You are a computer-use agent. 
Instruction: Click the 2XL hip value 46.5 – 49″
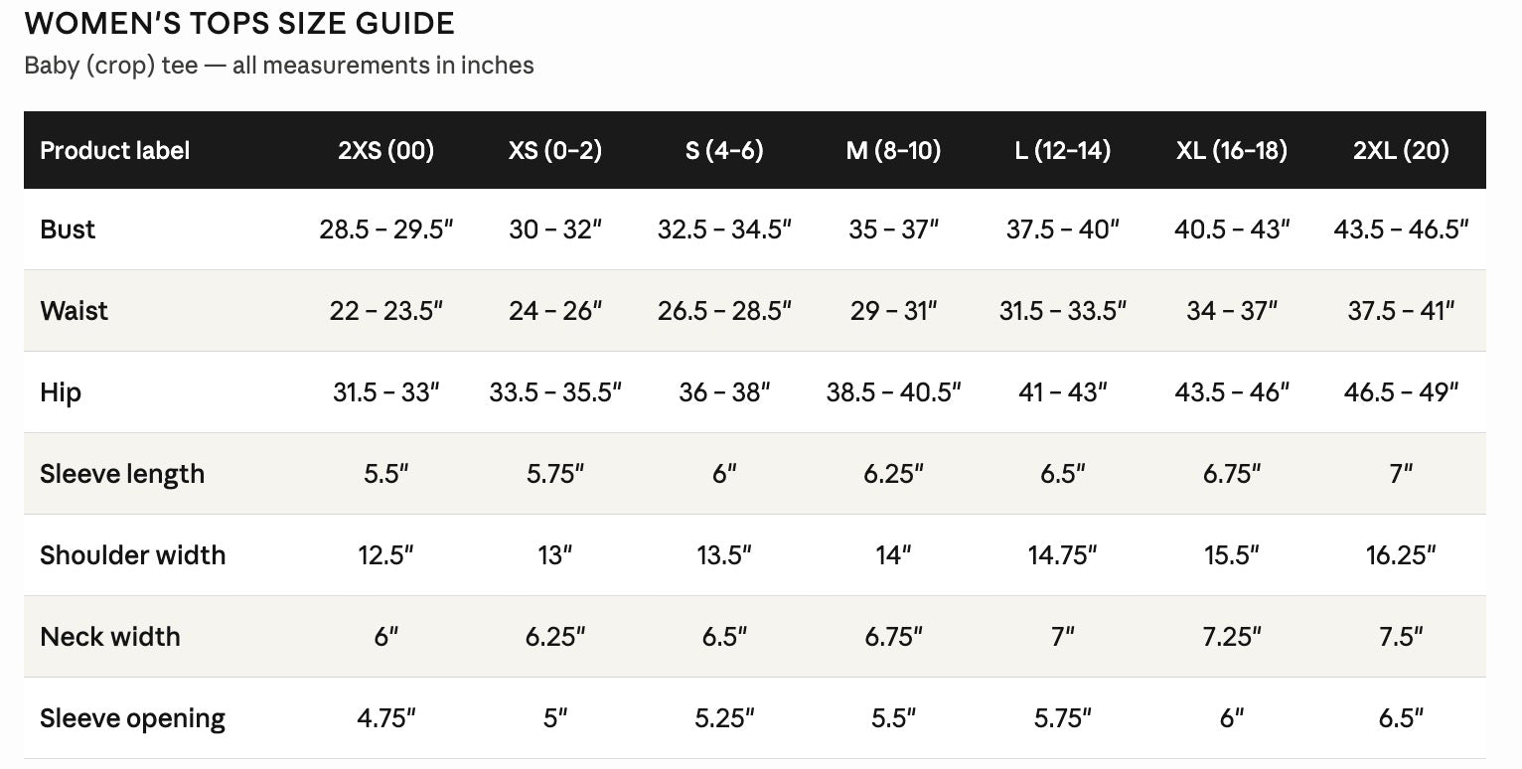[1401, 392]
